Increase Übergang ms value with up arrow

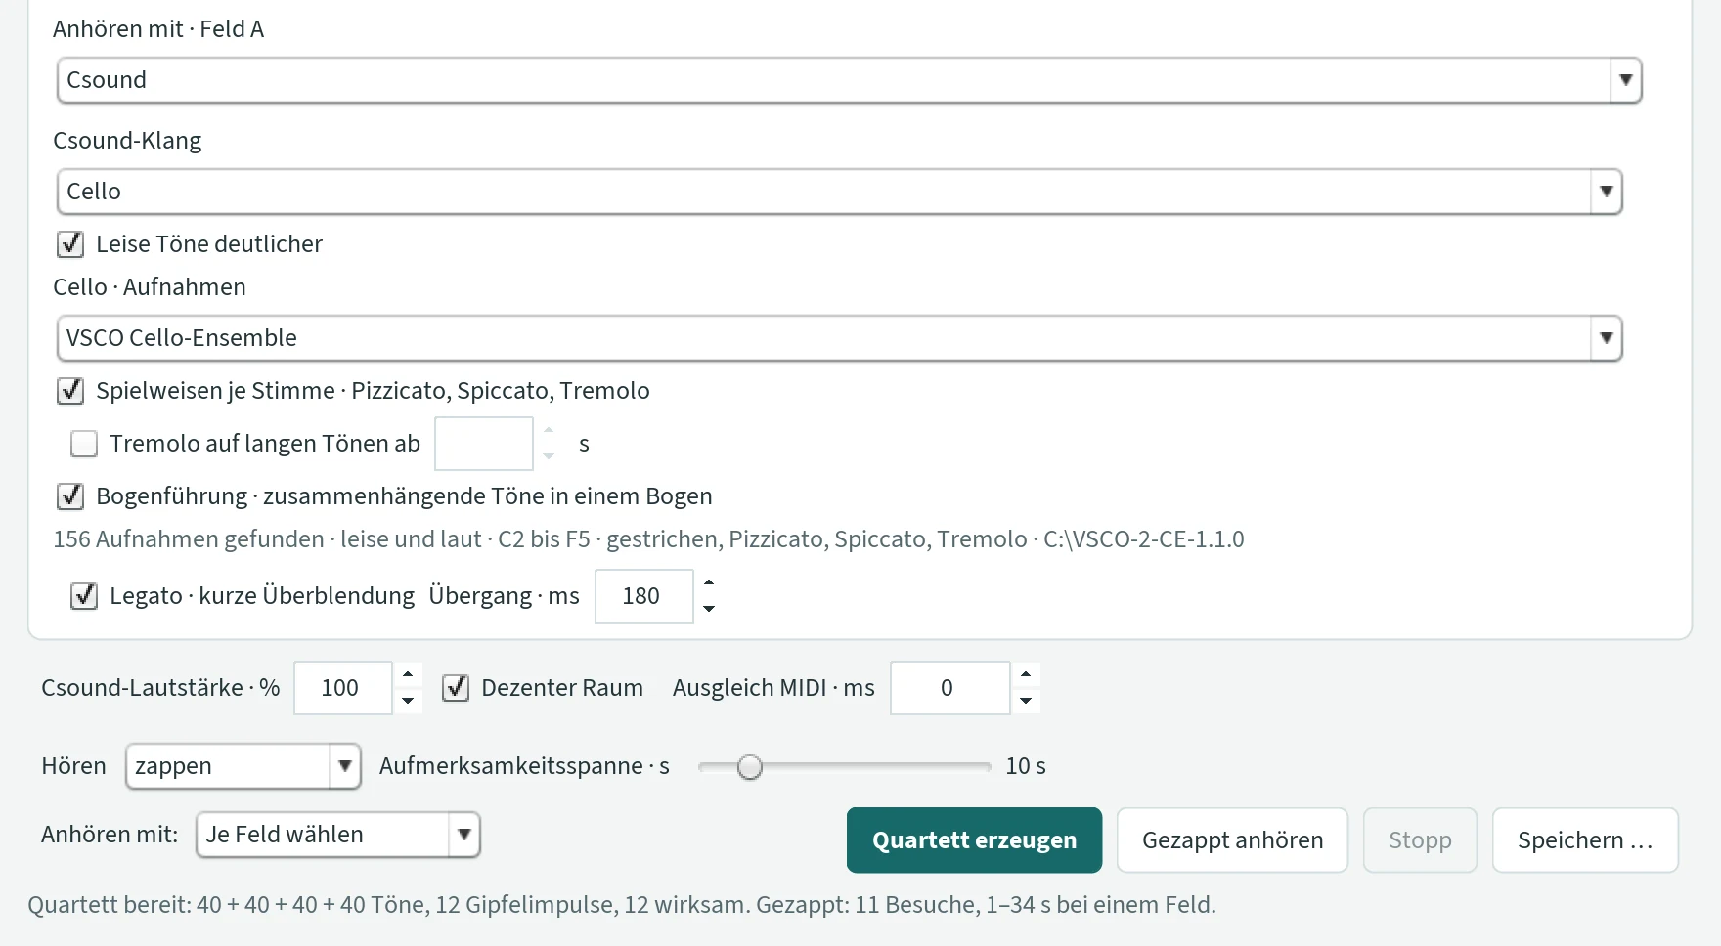pyautogui.click(x=709, y=582)
